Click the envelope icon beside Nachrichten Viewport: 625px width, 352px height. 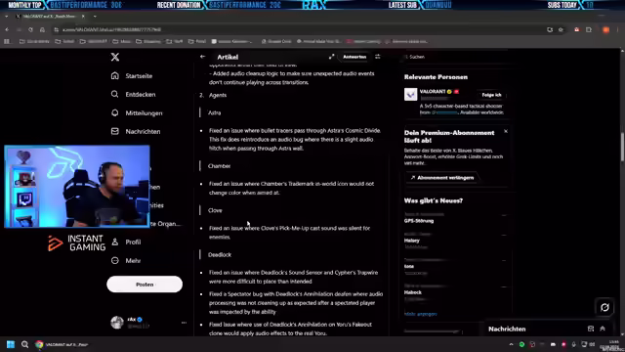tap(115, 131)
